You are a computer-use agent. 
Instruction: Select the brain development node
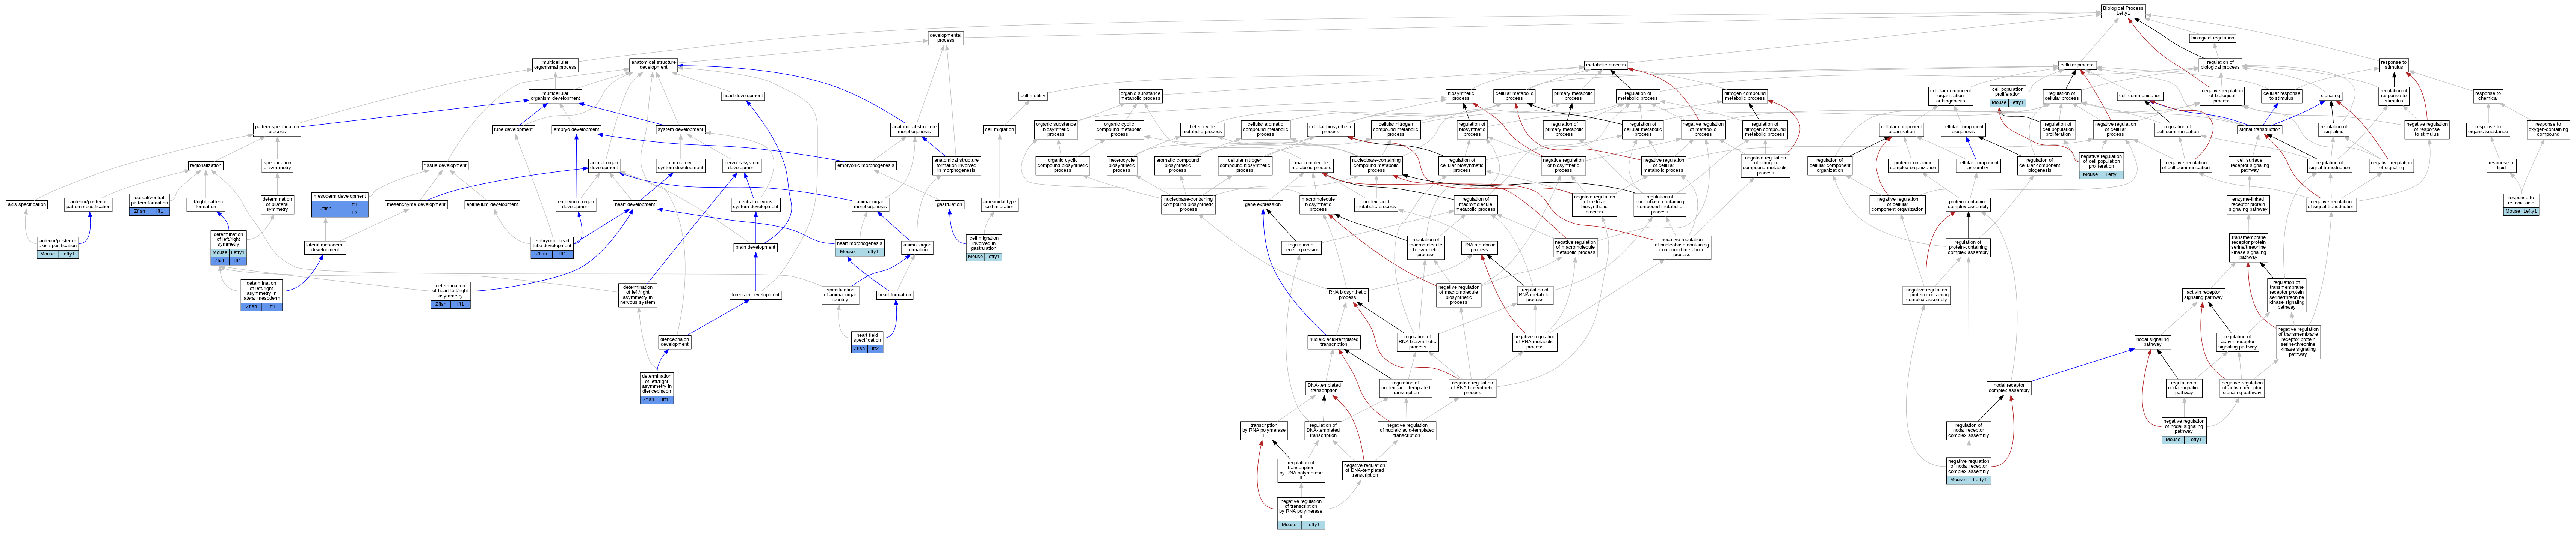(x=755, y=248)
